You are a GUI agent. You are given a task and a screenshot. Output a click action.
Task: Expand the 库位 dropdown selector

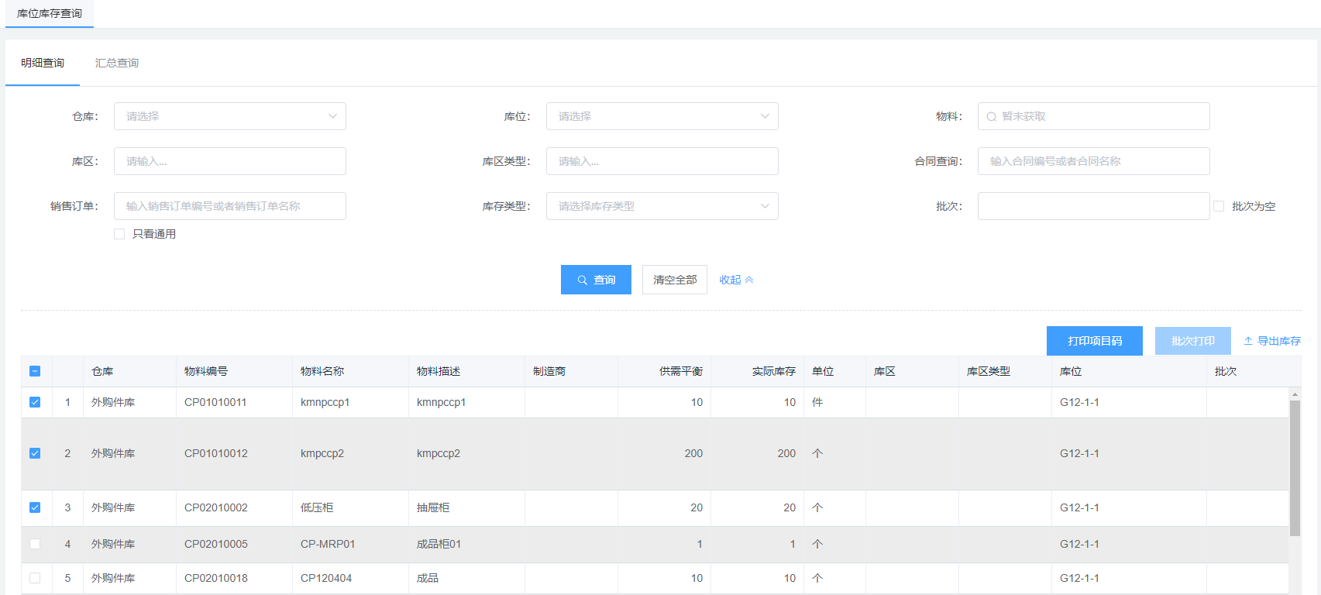[x=662, y=116]
